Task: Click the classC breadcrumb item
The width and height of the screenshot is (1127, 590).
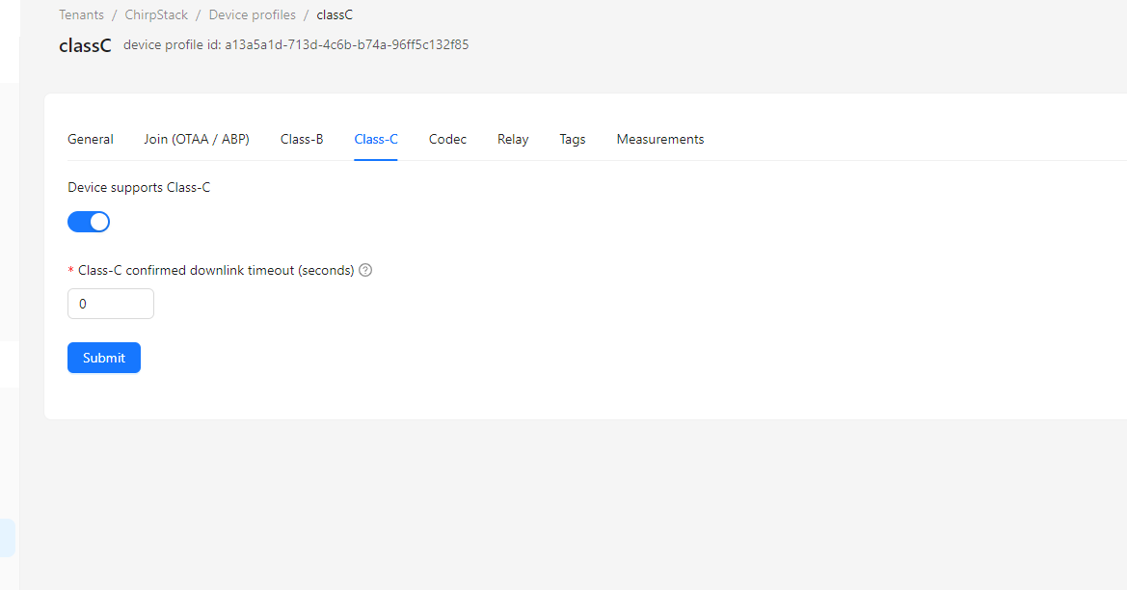Action: (x=335, y=15)
